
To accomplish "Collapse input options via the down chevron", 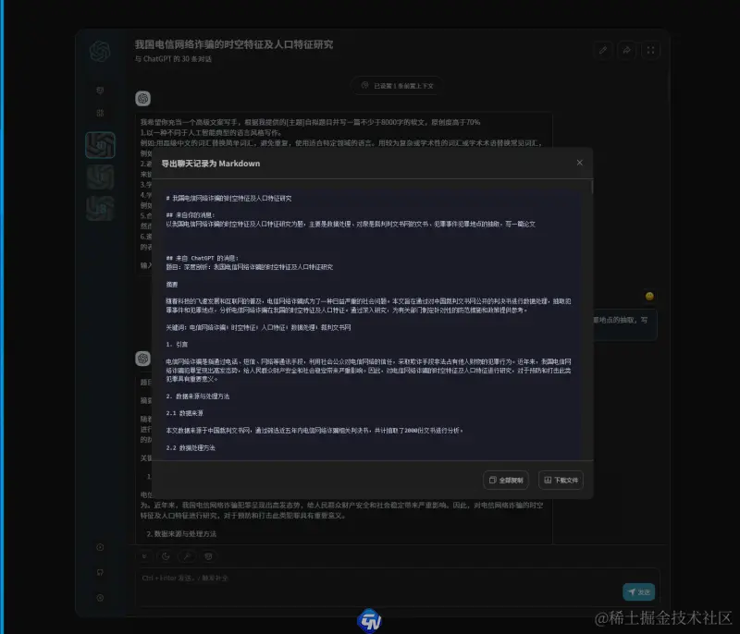I will click(144, 555).
